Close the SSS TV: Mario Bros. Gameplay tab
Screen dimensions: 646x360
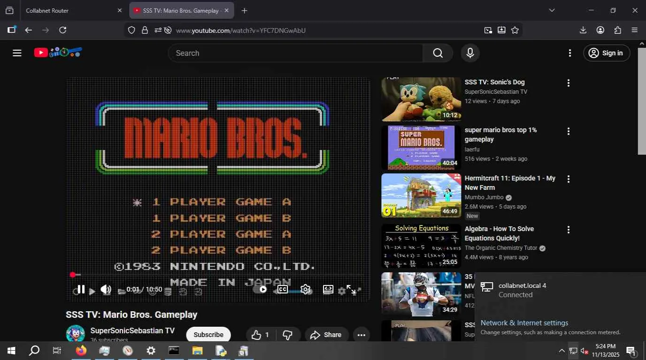coord(226,10)
